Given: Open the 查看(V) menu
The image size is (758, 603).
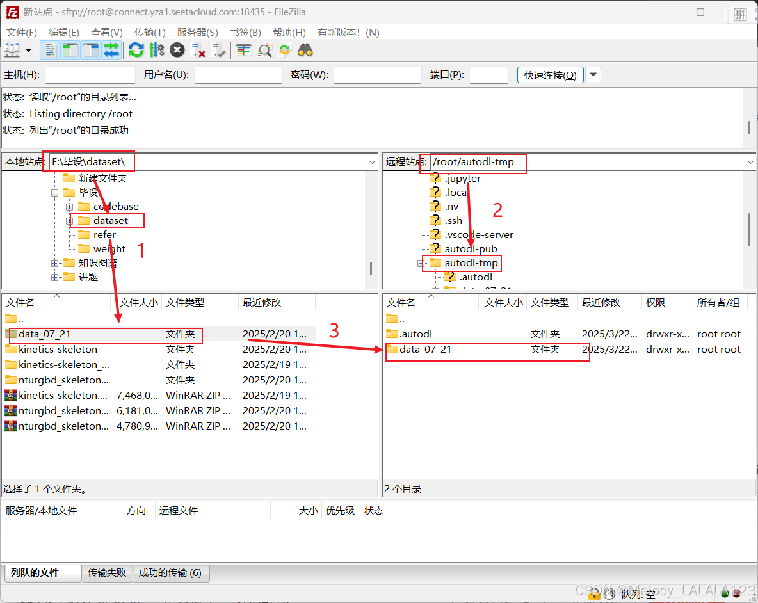Looking at the screenshot, I should point(107,33).
